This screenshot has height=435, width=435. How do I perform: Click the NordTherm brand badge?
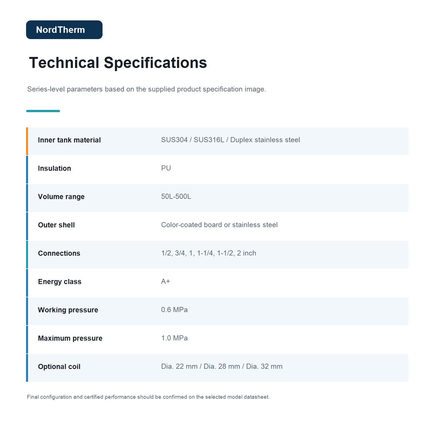(64, 30)
